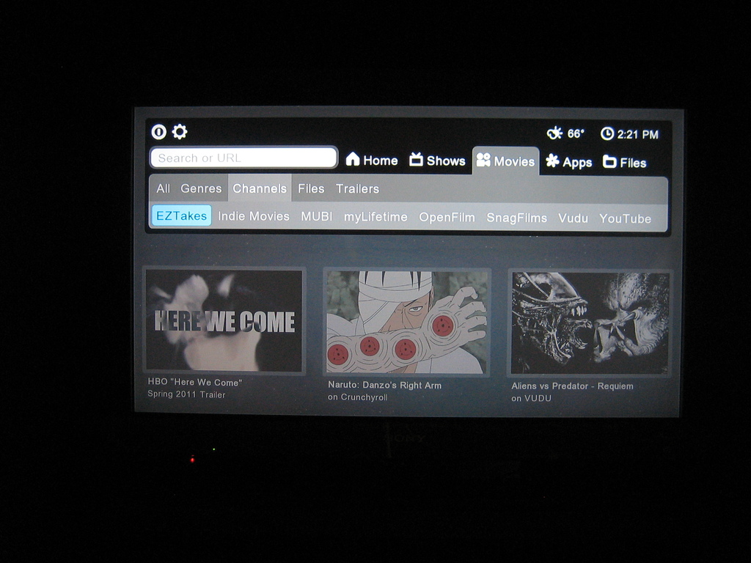
Task: Click the clock icon beside the time
Action: [x=607, y=133]
